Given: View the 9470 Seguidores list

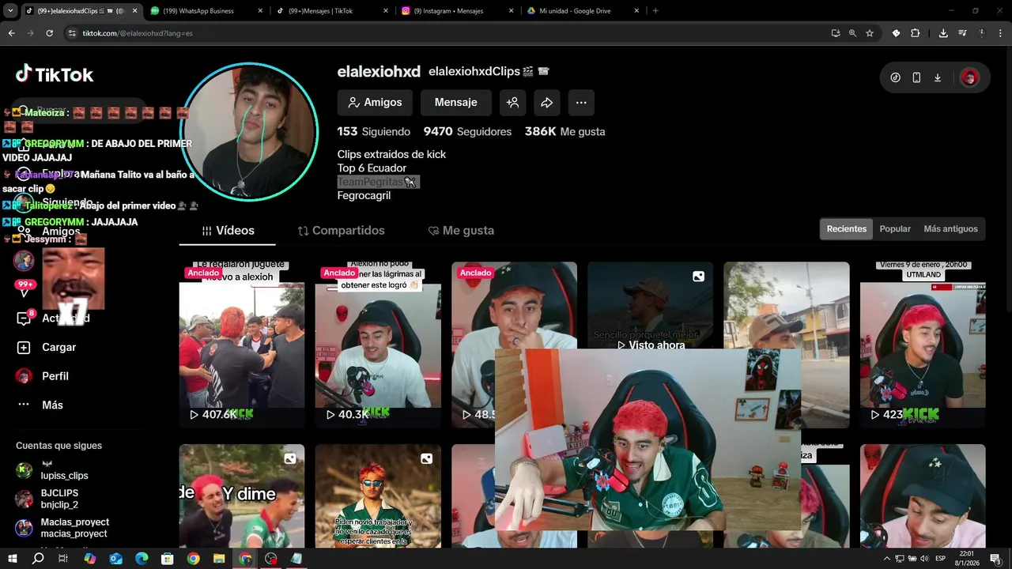Looking at the screenshot, I should 467,131.
